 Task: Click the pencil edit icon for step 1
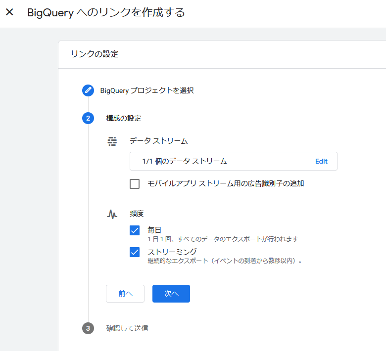[88, 90]
